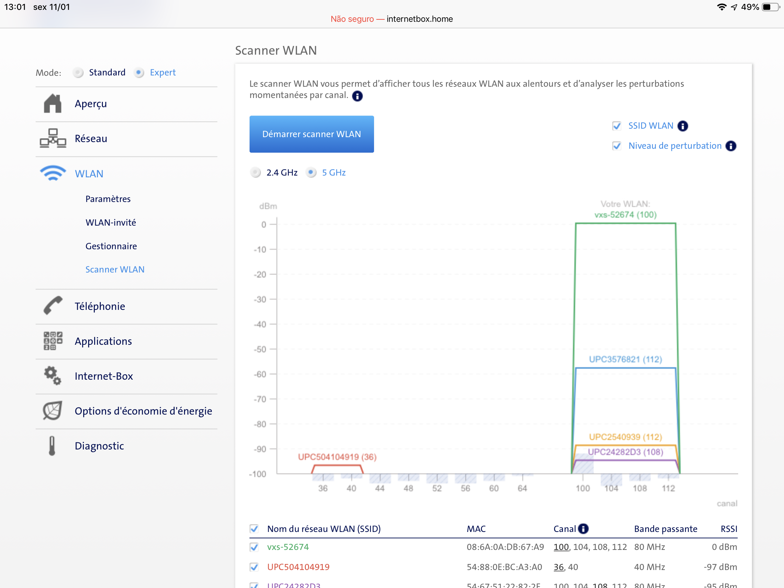This screenshot has height=588, width=784.
Task: Click the leaf icon for energy options
Action: pyautogui.click(x=53, y=410)
